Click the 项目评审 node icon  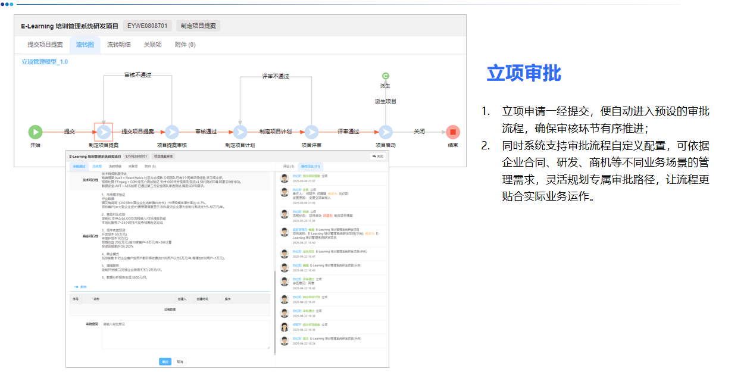(x=312, y=132)
